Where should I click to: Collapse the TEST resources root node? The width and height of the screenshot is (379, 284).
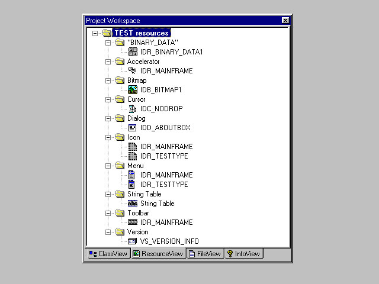point(95,33)
